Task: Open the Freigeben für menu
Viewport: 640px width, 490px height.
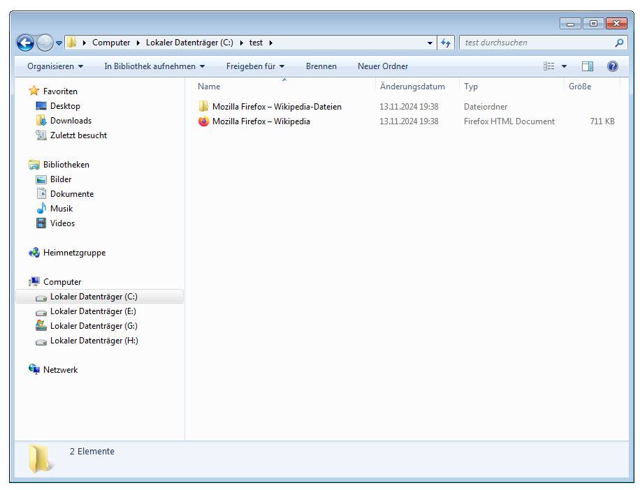Action: coord(255,66)
